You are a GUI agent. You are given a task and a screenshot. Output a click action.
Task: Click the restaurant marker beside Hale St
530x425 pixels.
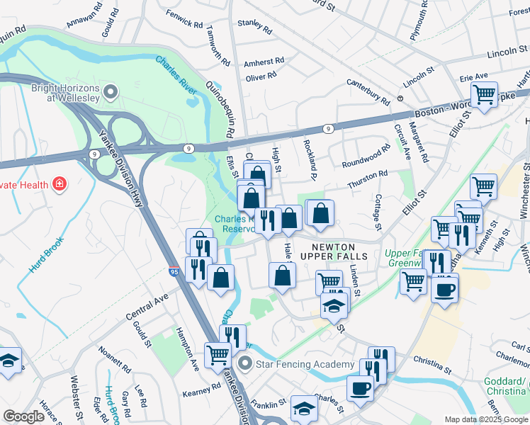[x=268, y=222]
